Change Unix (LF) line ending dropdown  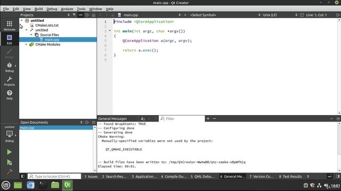280,15
